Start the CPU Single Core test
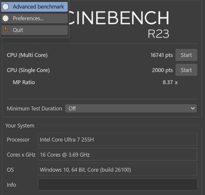The image size is (205, 195). pyautogui.click(x=186, y=70)
